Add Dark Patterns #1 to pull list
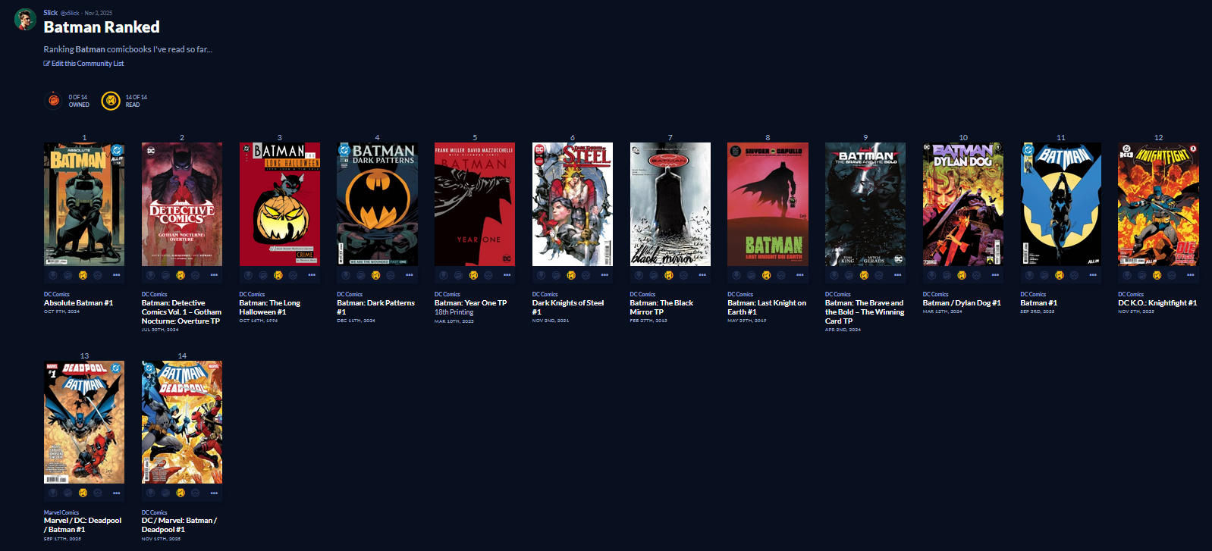The height and width of the screenshot is (551, 1212). pyautogui.click(x=346, y=275)
